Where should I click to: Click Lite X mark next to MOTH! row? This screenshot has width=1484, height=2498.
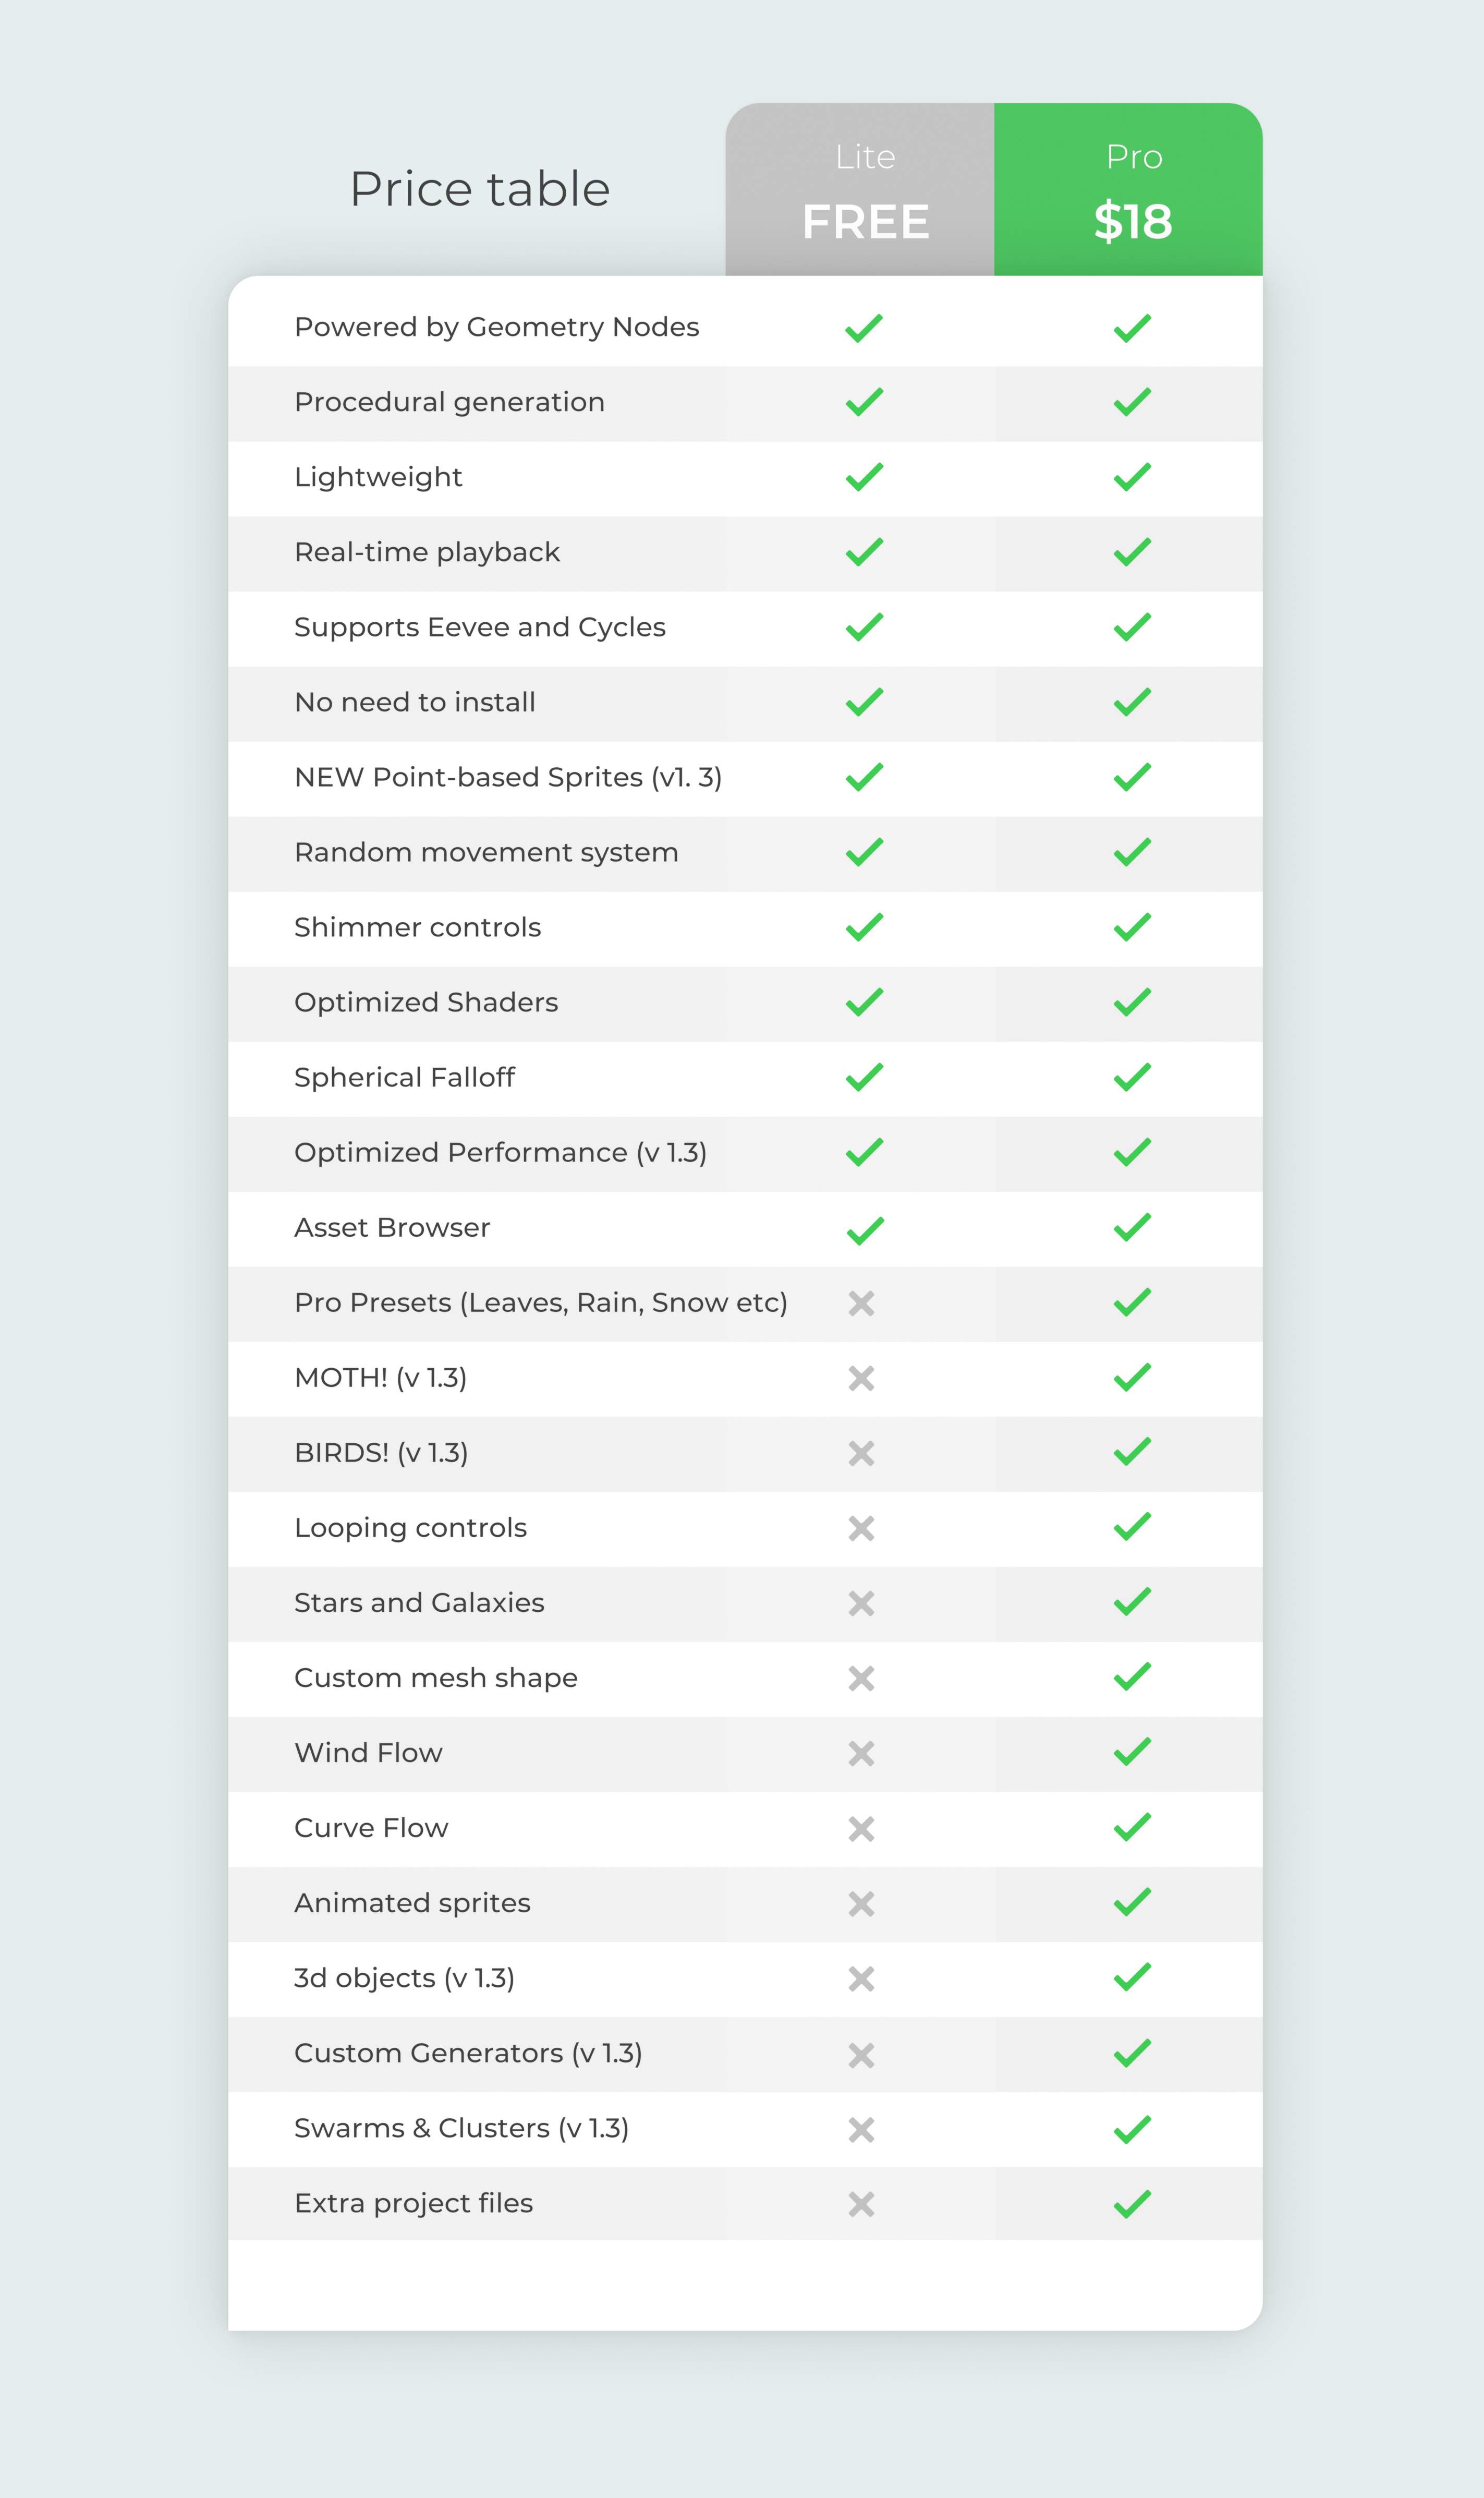(x=861, y=1379)
